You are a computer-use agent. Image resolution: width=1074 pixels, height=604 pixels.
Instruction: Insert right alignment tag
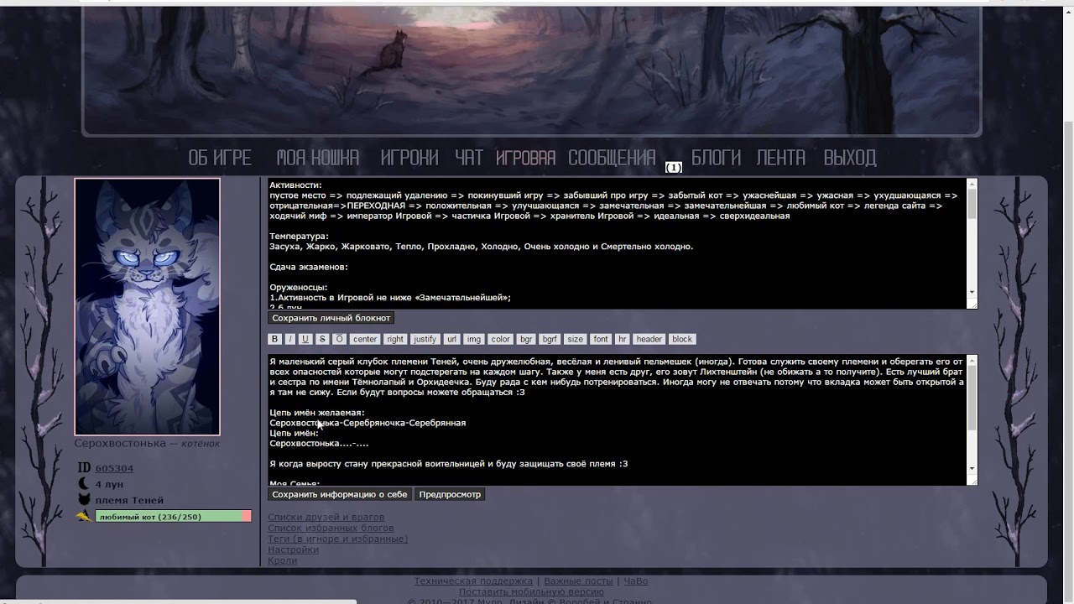[395, 339]
